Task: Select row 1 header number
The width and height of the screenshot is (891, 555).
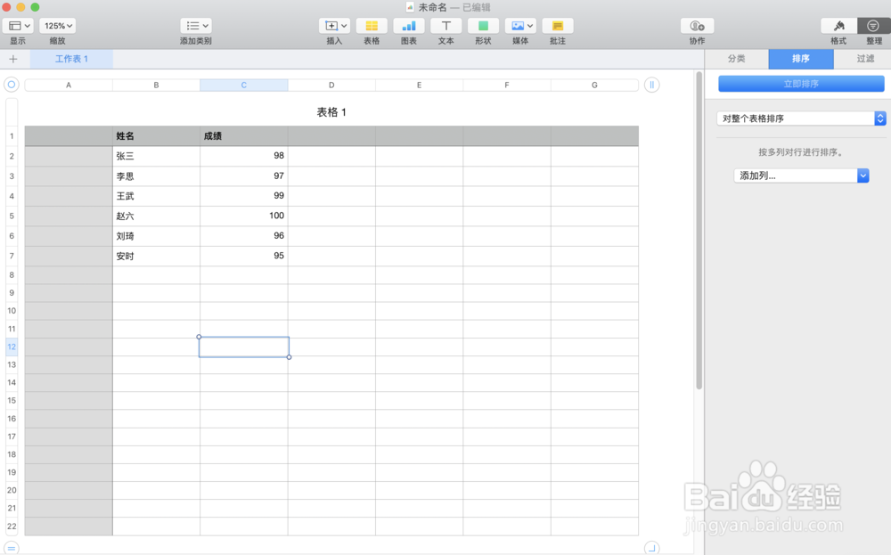Action: pyautogui.click(x=12, y=135)
